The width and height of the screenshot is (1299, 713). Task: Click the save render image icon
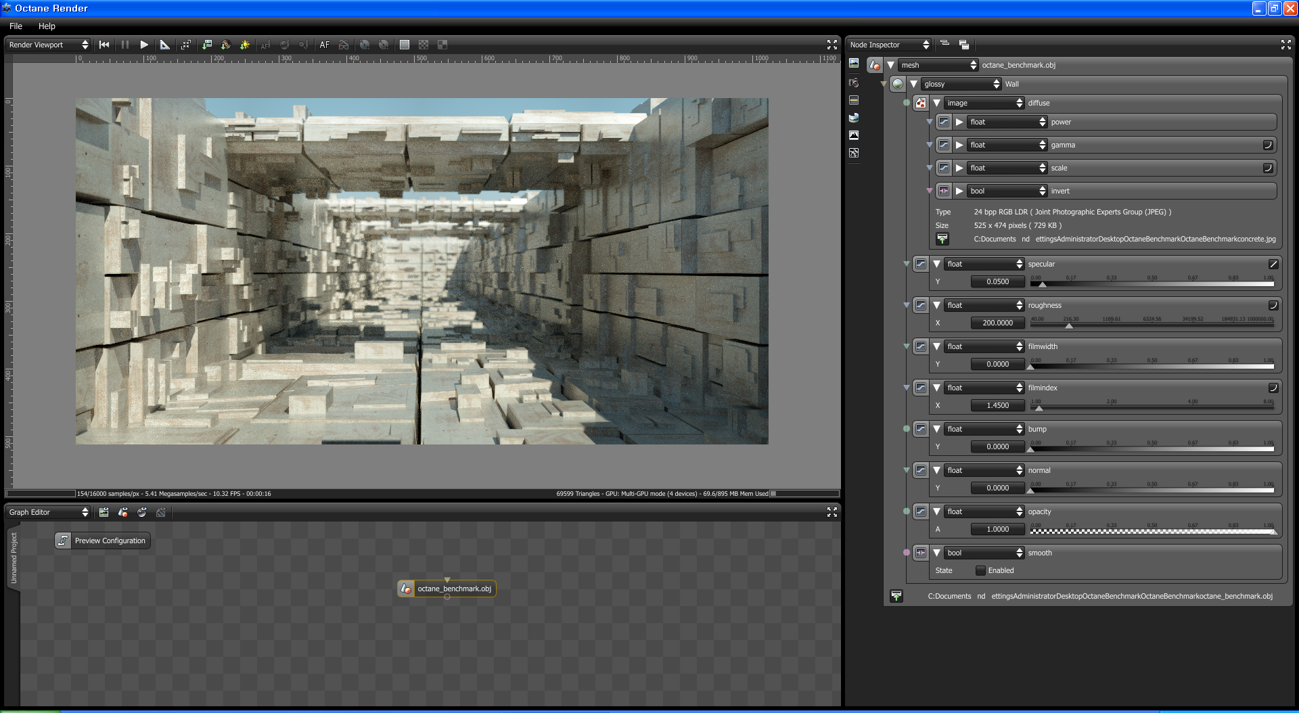coord(207,45)
